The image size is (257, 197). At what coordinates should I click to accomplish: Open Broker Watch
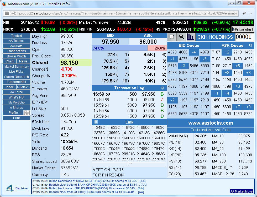click(16, 56)
